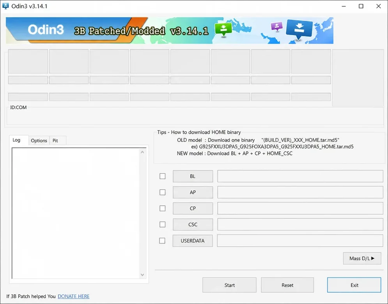Screen dimensions: 388x304
Task: Click the green download bubble icon in banner
Action: pyautogui.click(x=223, y=30)
